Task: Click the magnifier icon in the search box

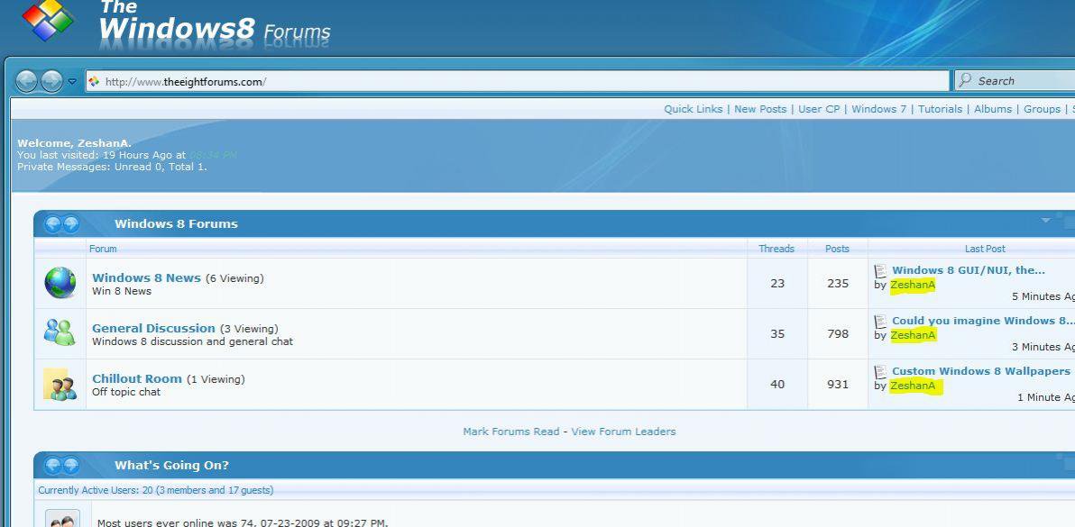Action: tap(965, 81)
